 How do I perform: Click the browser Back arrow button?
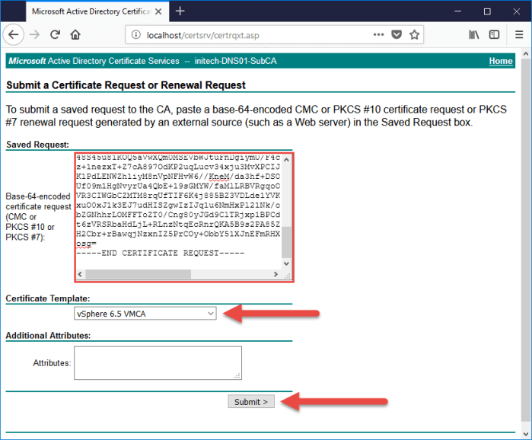coord(13,34)
